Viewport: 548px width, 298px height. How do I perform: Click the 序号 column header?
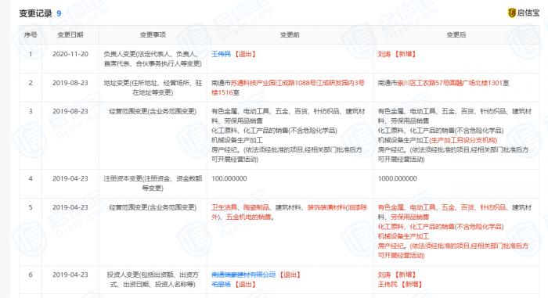tap(31, 34)
